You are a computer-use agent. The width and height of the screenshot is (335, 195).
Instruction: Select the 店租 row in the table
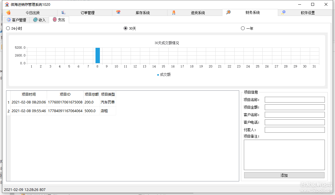[58, 111]
